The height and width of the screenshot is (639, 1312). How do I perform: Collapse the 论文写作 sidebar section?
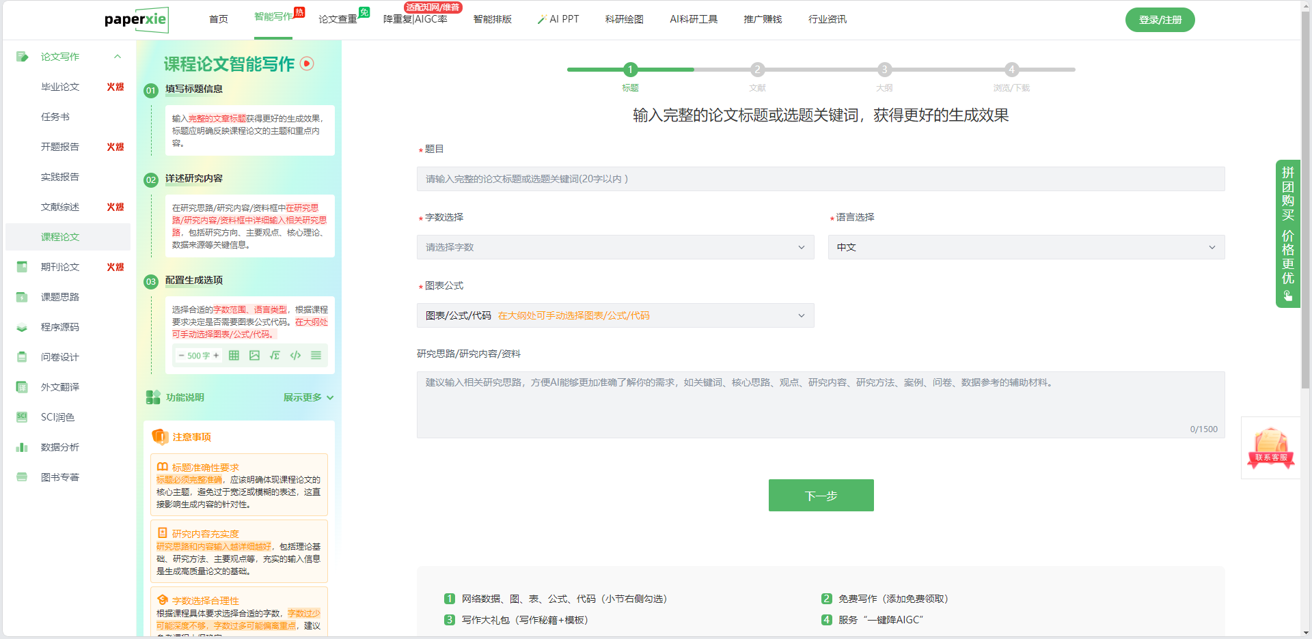118,57
